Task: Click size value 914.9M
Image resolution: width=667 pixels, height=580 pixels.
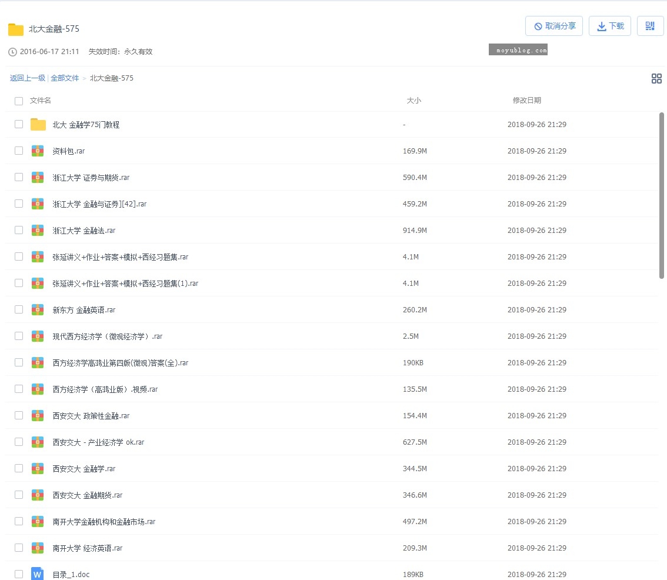Action: pos(415,230)
